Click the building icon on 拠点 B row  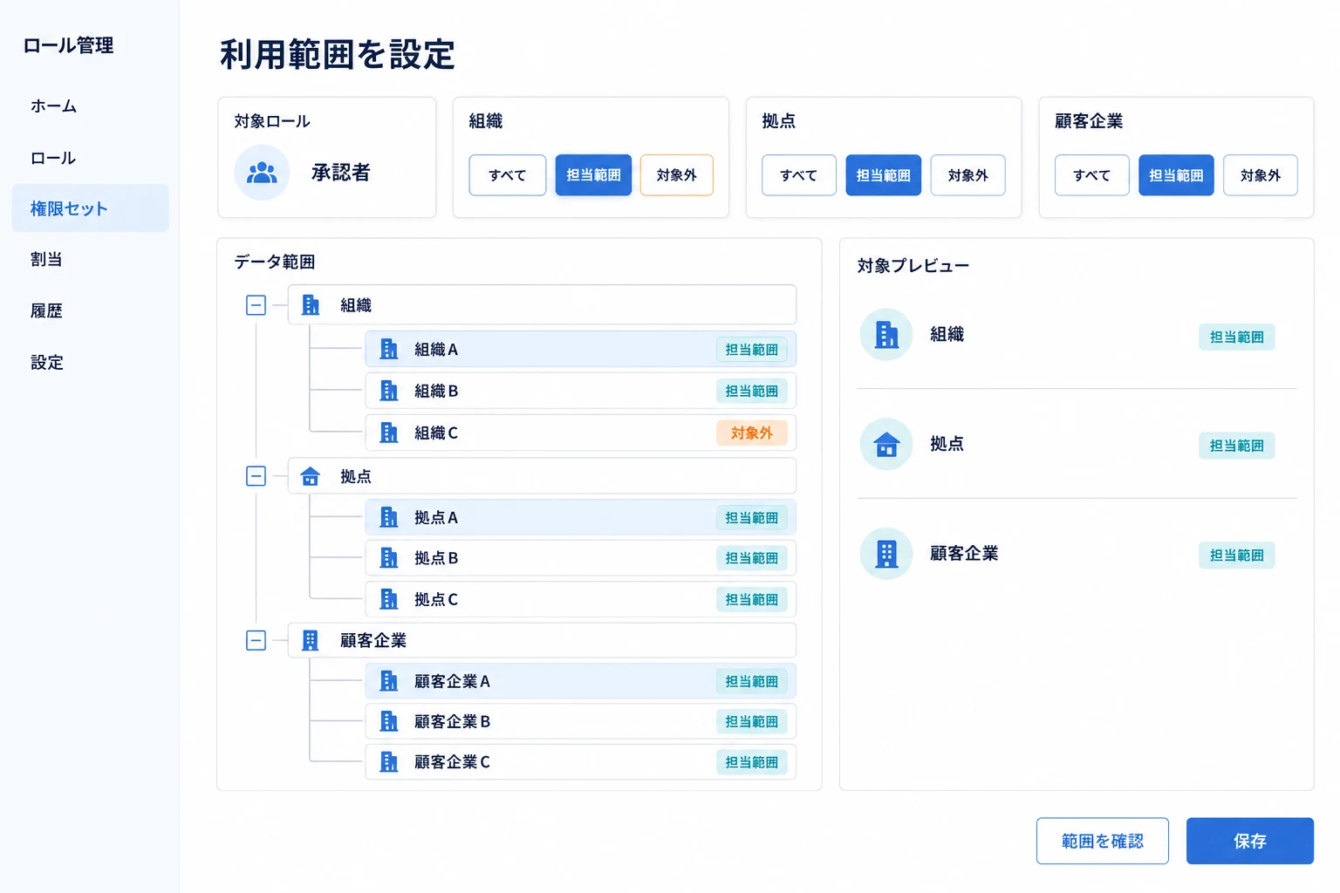tap(389, 558)
